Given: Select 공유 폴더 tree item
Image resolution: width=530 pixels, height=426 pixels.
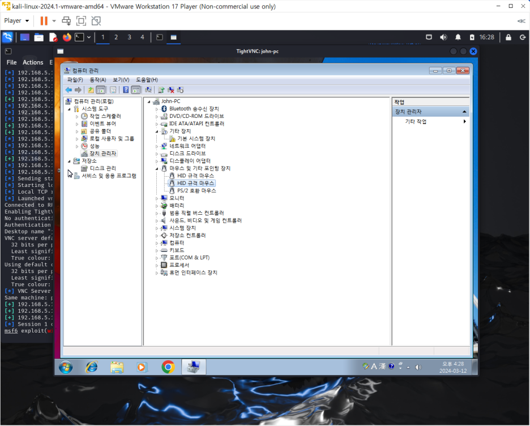Looking at the screenshot, I should pyautogui.click(x=100, y=131).
